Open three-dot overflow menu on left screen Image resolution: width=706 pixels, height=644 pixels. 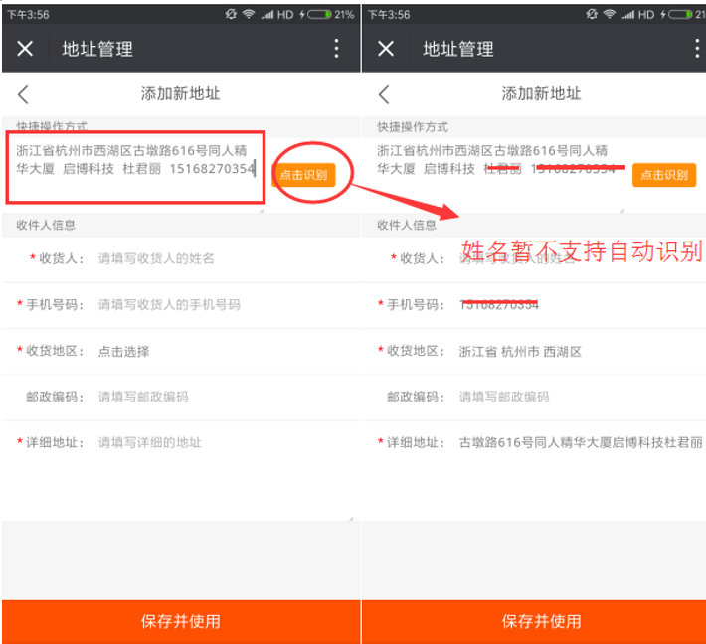pos(336,49)
